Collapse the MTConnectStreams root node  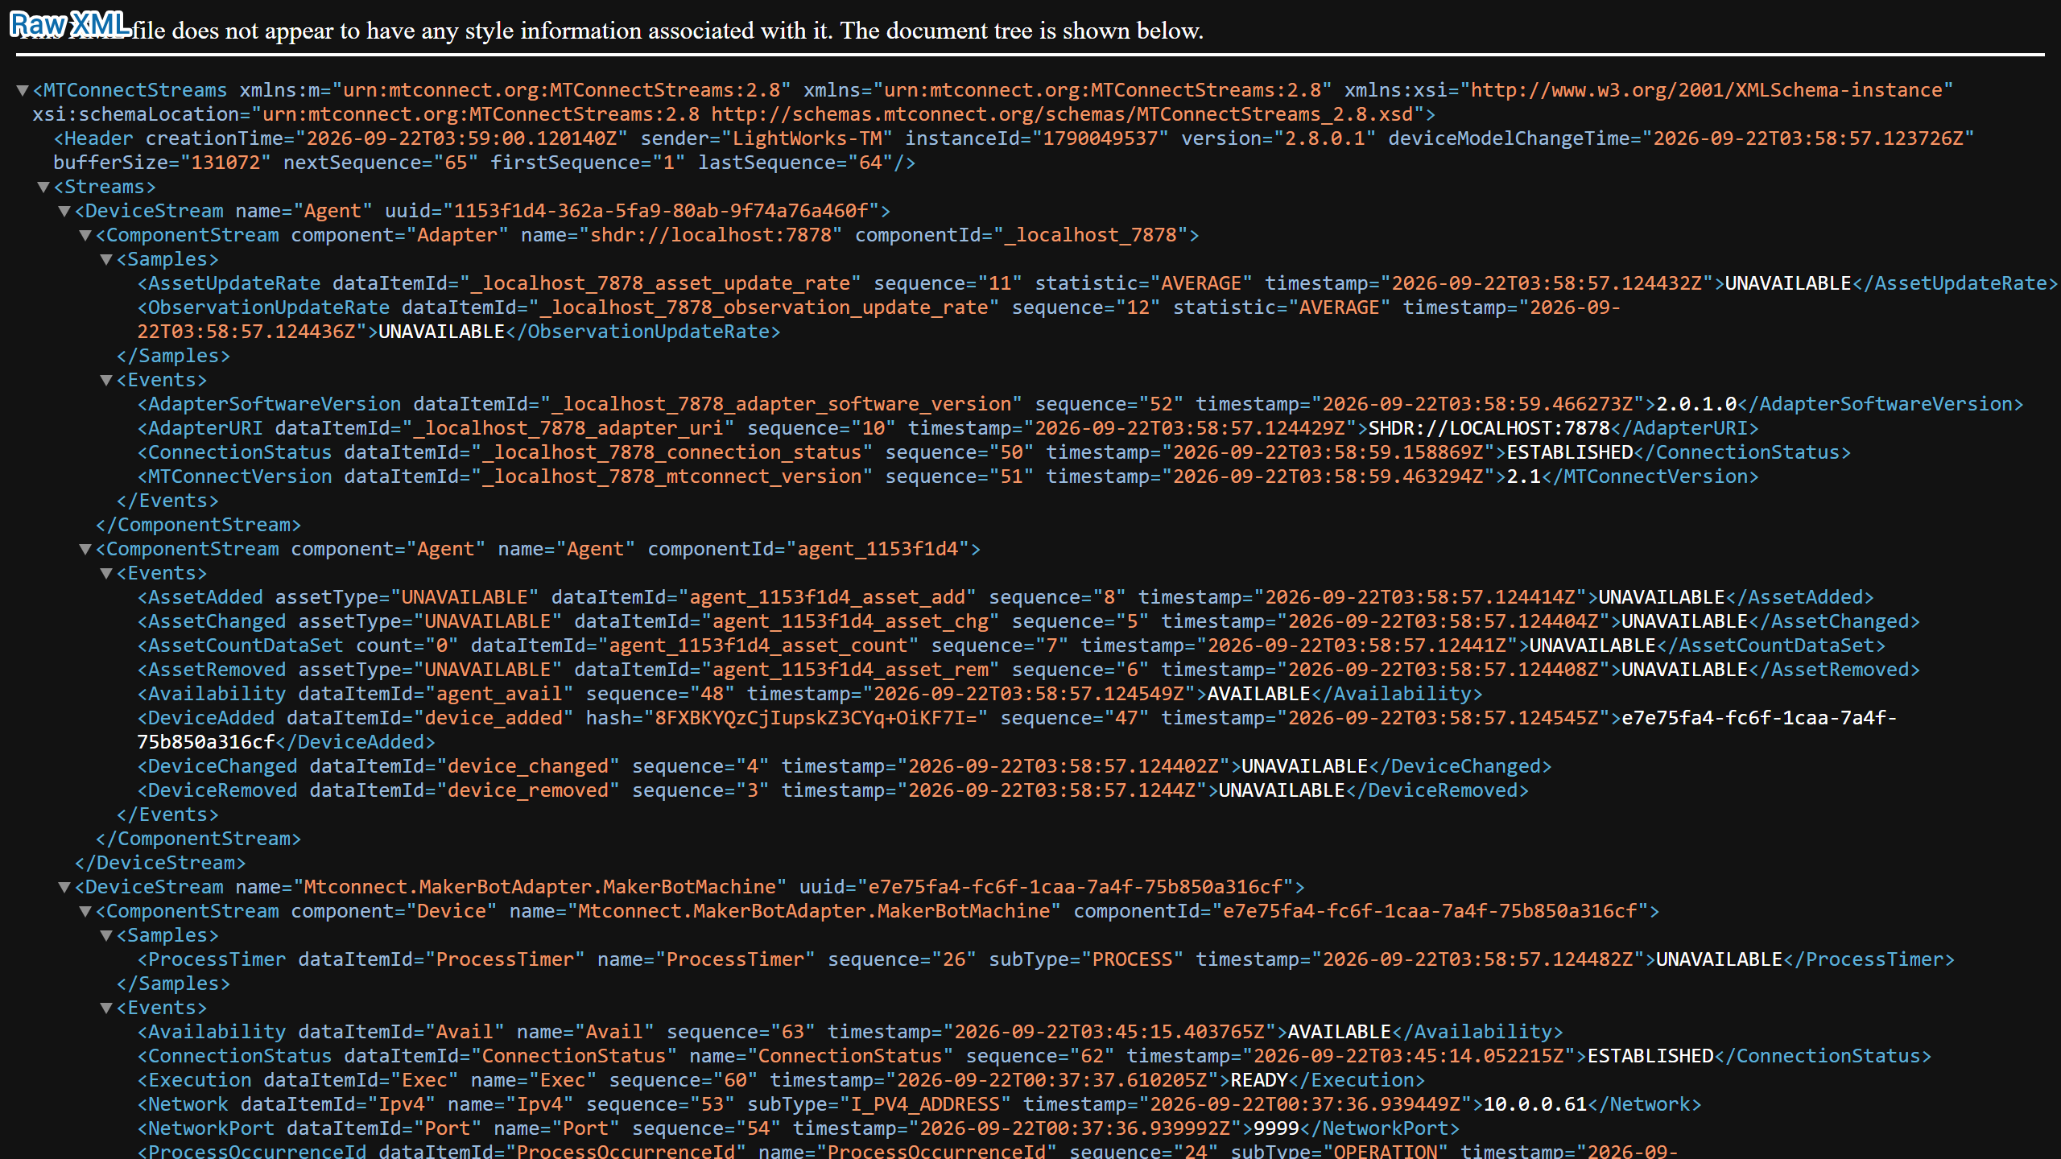click(x=23, y=90)
